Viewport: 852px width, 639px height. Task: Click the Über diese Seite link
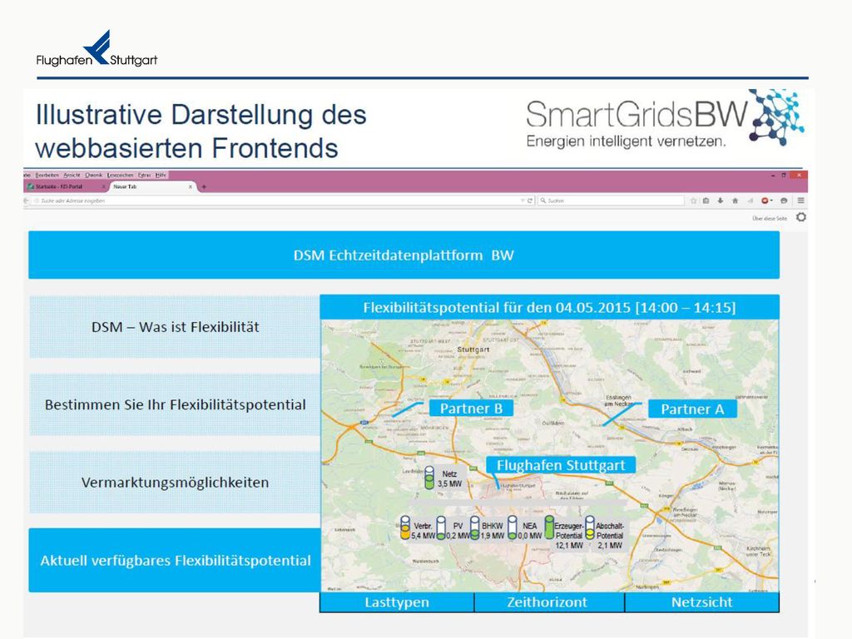pos(770,219)
